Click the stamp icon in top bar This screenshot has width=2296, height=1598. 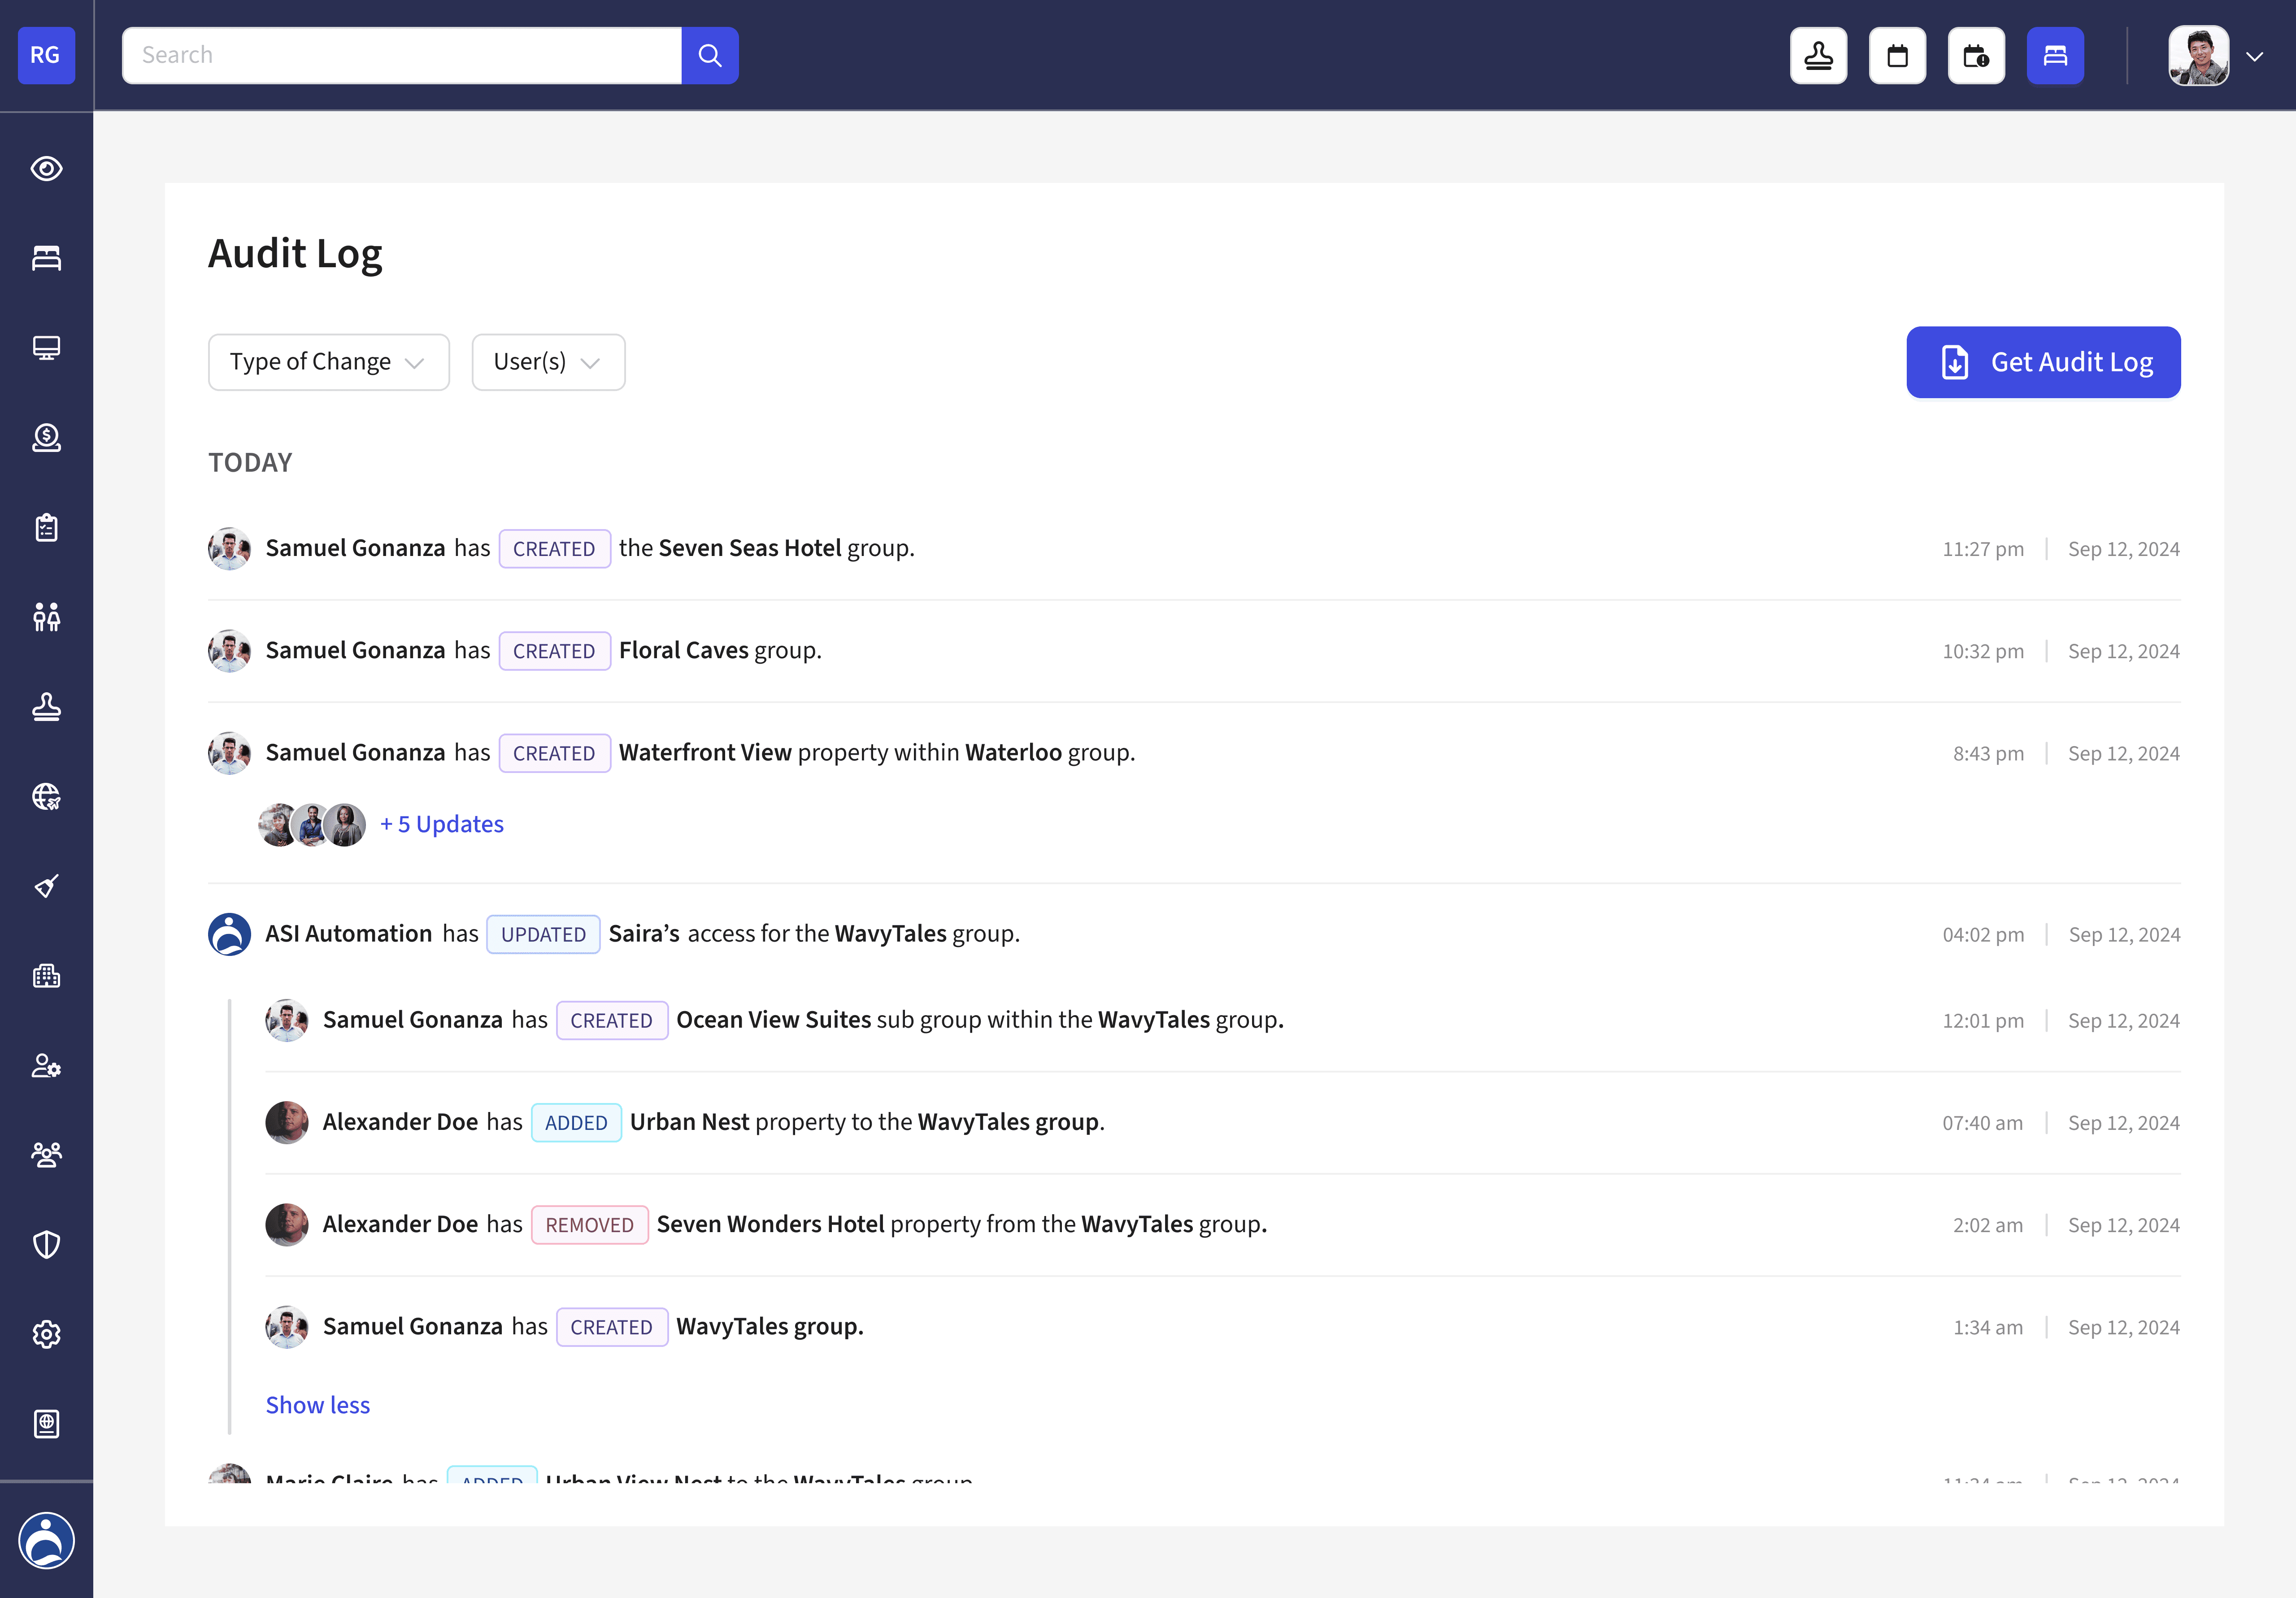click(1818, 56)
